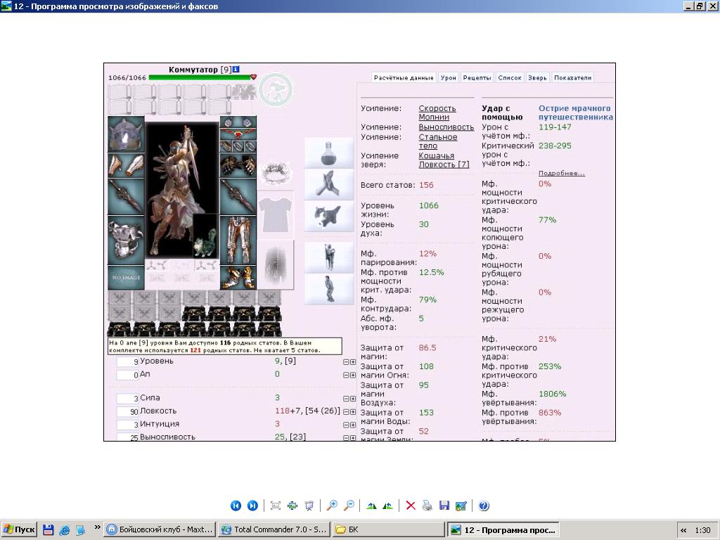Viewport: 720px width, 540px height.
Task: Open viewer help via question mark icon
Action: (484, 506)
